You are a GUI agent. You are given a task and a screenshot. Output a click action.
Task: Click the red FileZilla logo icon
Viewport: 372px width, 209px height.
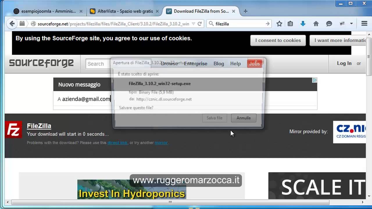tap(13, 129)
